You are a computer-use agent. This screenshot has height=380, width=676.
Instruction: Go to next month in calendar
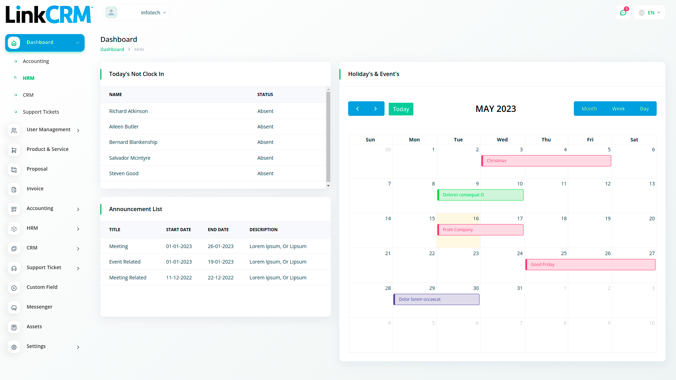point(375,109)
